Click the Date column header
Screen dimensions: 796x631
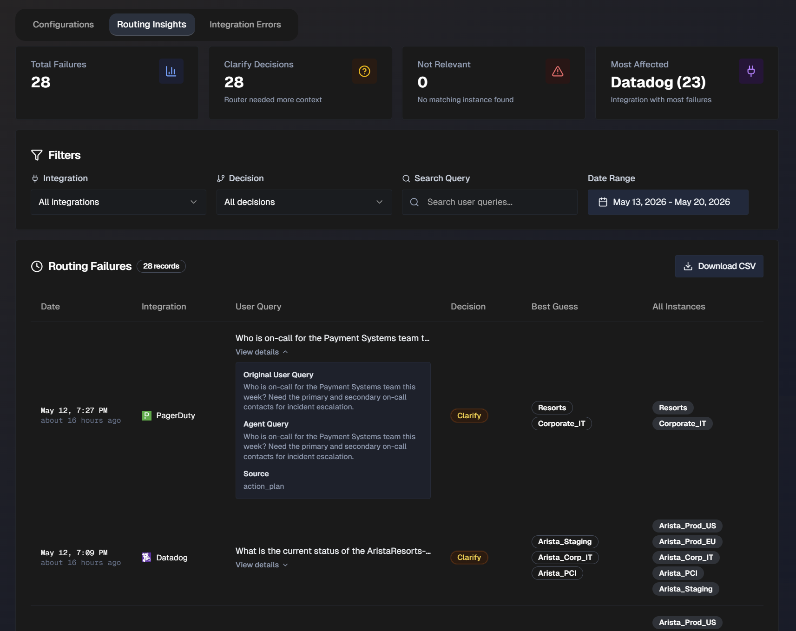click(50, 307)
